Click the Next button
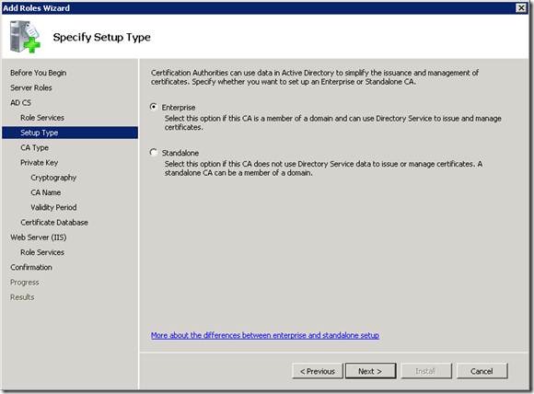 pyautogui.click(x=370, y=371)
